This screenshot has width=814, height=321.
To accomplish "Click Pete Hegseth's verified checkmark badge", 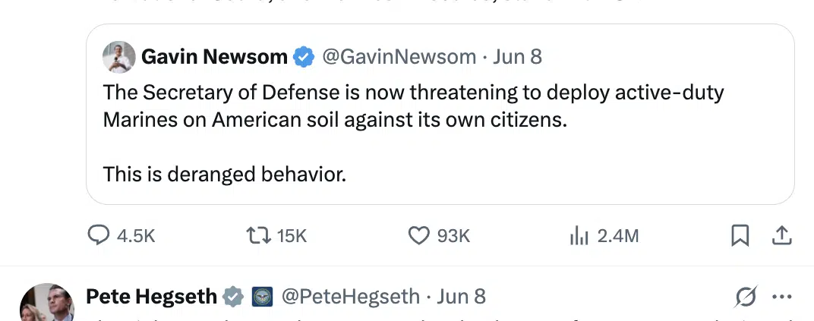I will (233, 297).
